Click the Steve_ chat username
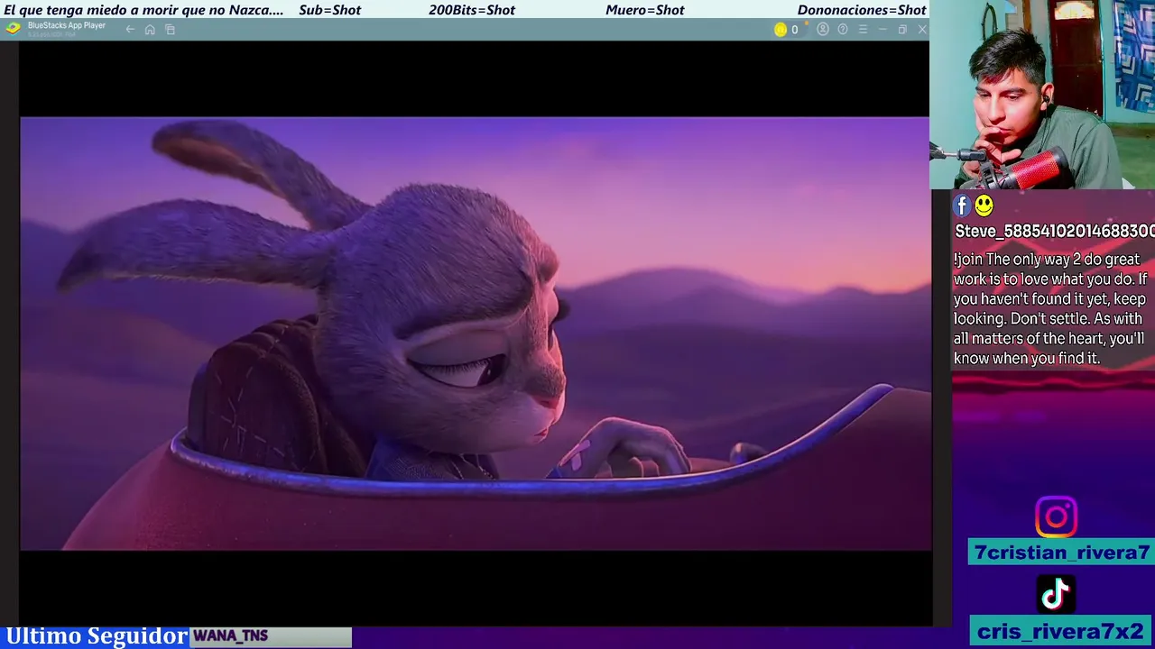1155x649 pixels. click(1055, 231)
